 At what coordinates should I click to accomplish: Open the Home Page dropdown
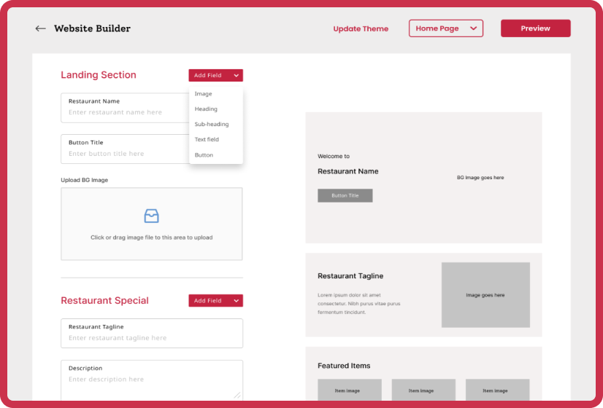[x=445, y=28]
